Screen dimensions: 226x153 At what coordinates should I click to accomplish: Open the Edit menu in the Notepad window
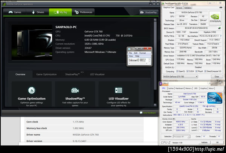click(136, 53)
